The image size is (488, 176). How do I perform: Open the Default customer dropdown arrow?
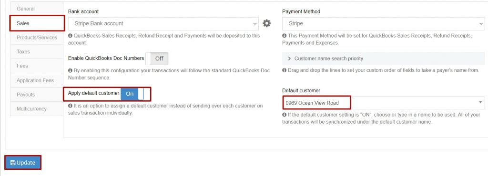coord(480,102)
